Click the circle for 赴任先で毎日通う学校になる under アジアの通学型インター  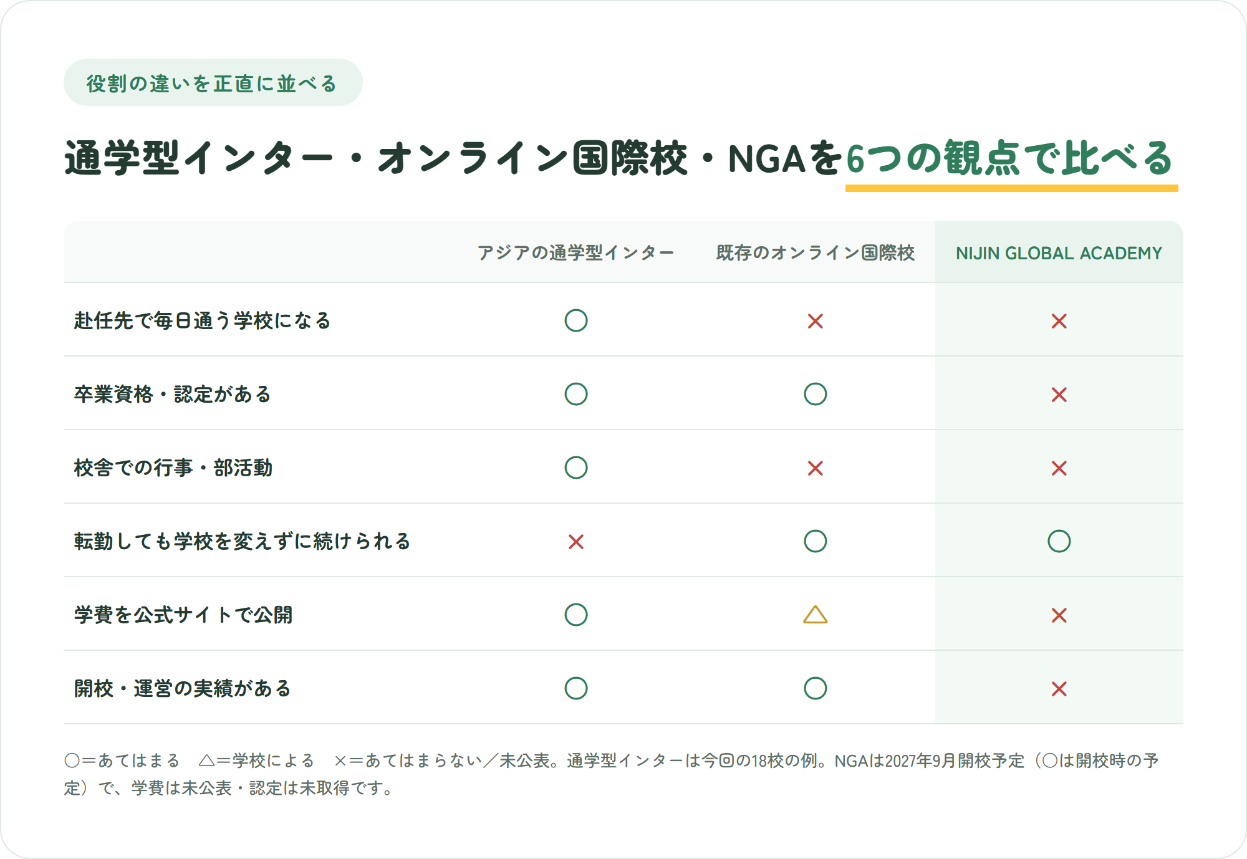(576, 320)
